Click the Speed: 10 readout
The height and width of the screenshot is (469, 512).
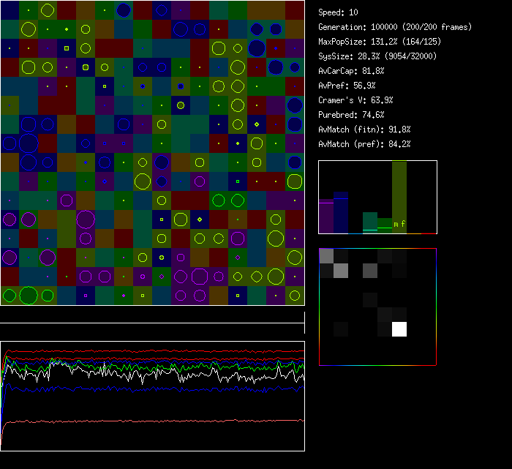[x=339, y=12]
